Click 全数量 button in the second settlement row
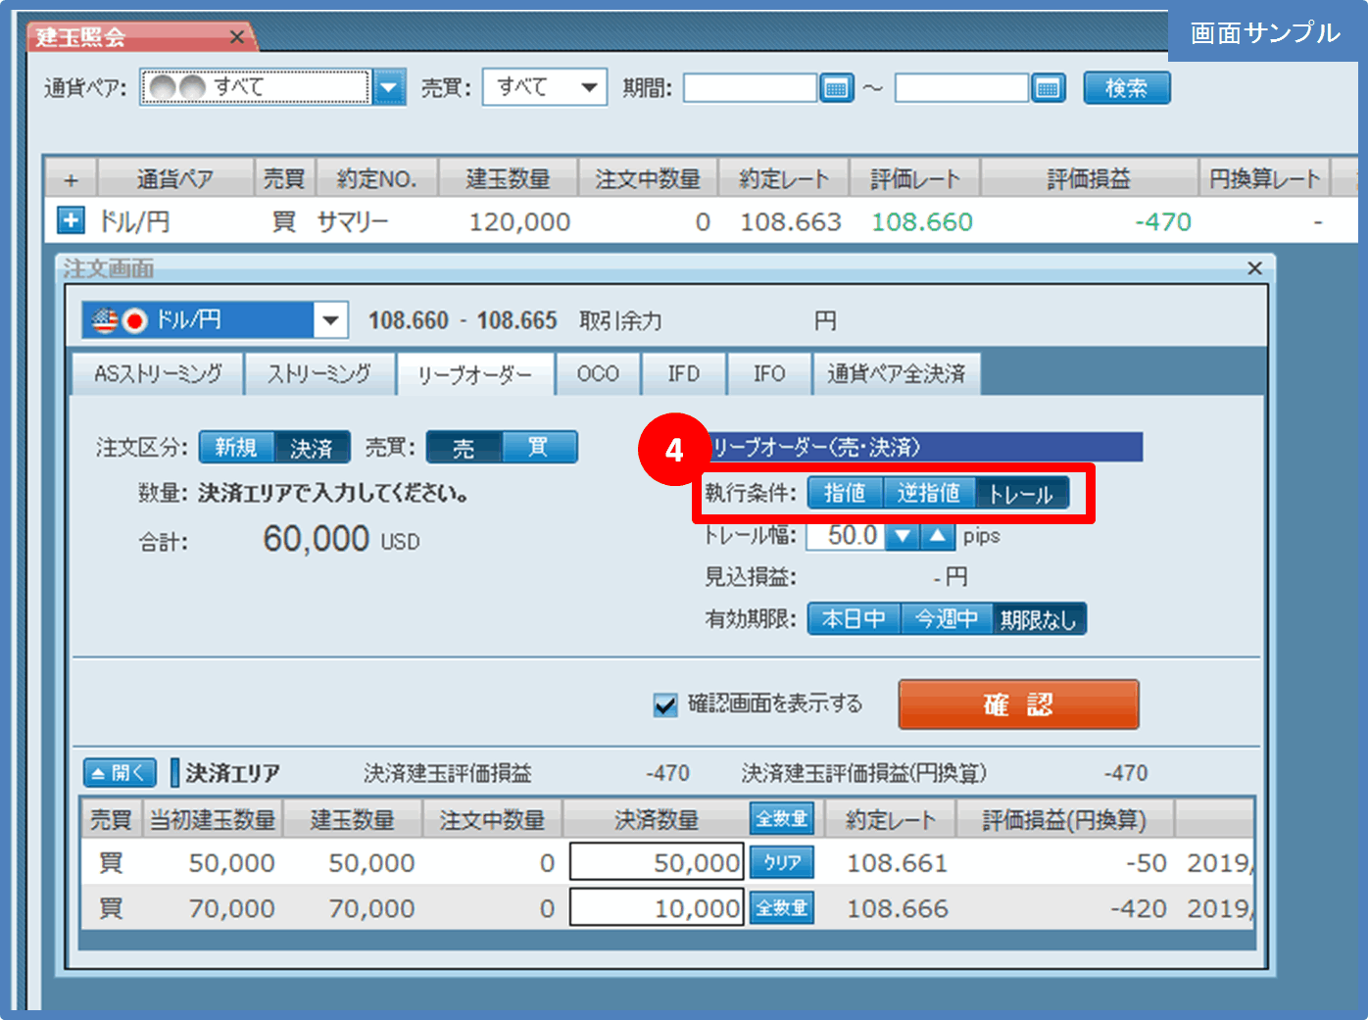 [781, 907]
